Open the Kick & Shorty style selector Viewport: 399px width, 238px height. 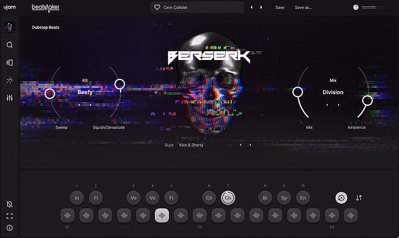(x=191, y=145)
